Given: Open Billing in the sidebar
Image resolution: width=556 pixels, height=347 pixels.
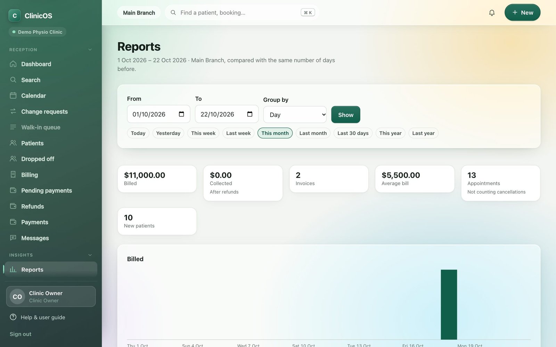Looking at the screenshot, I should 51,175.
